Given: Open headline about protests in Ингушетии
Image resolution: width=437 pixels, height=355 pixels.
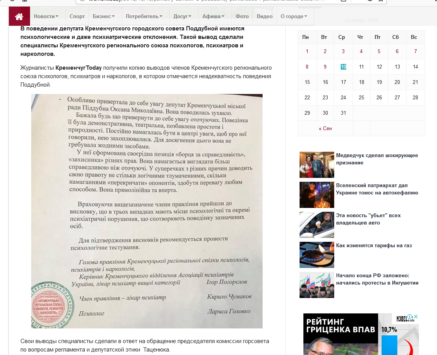Looking at the screenshot, I should (x=377, y=279).
